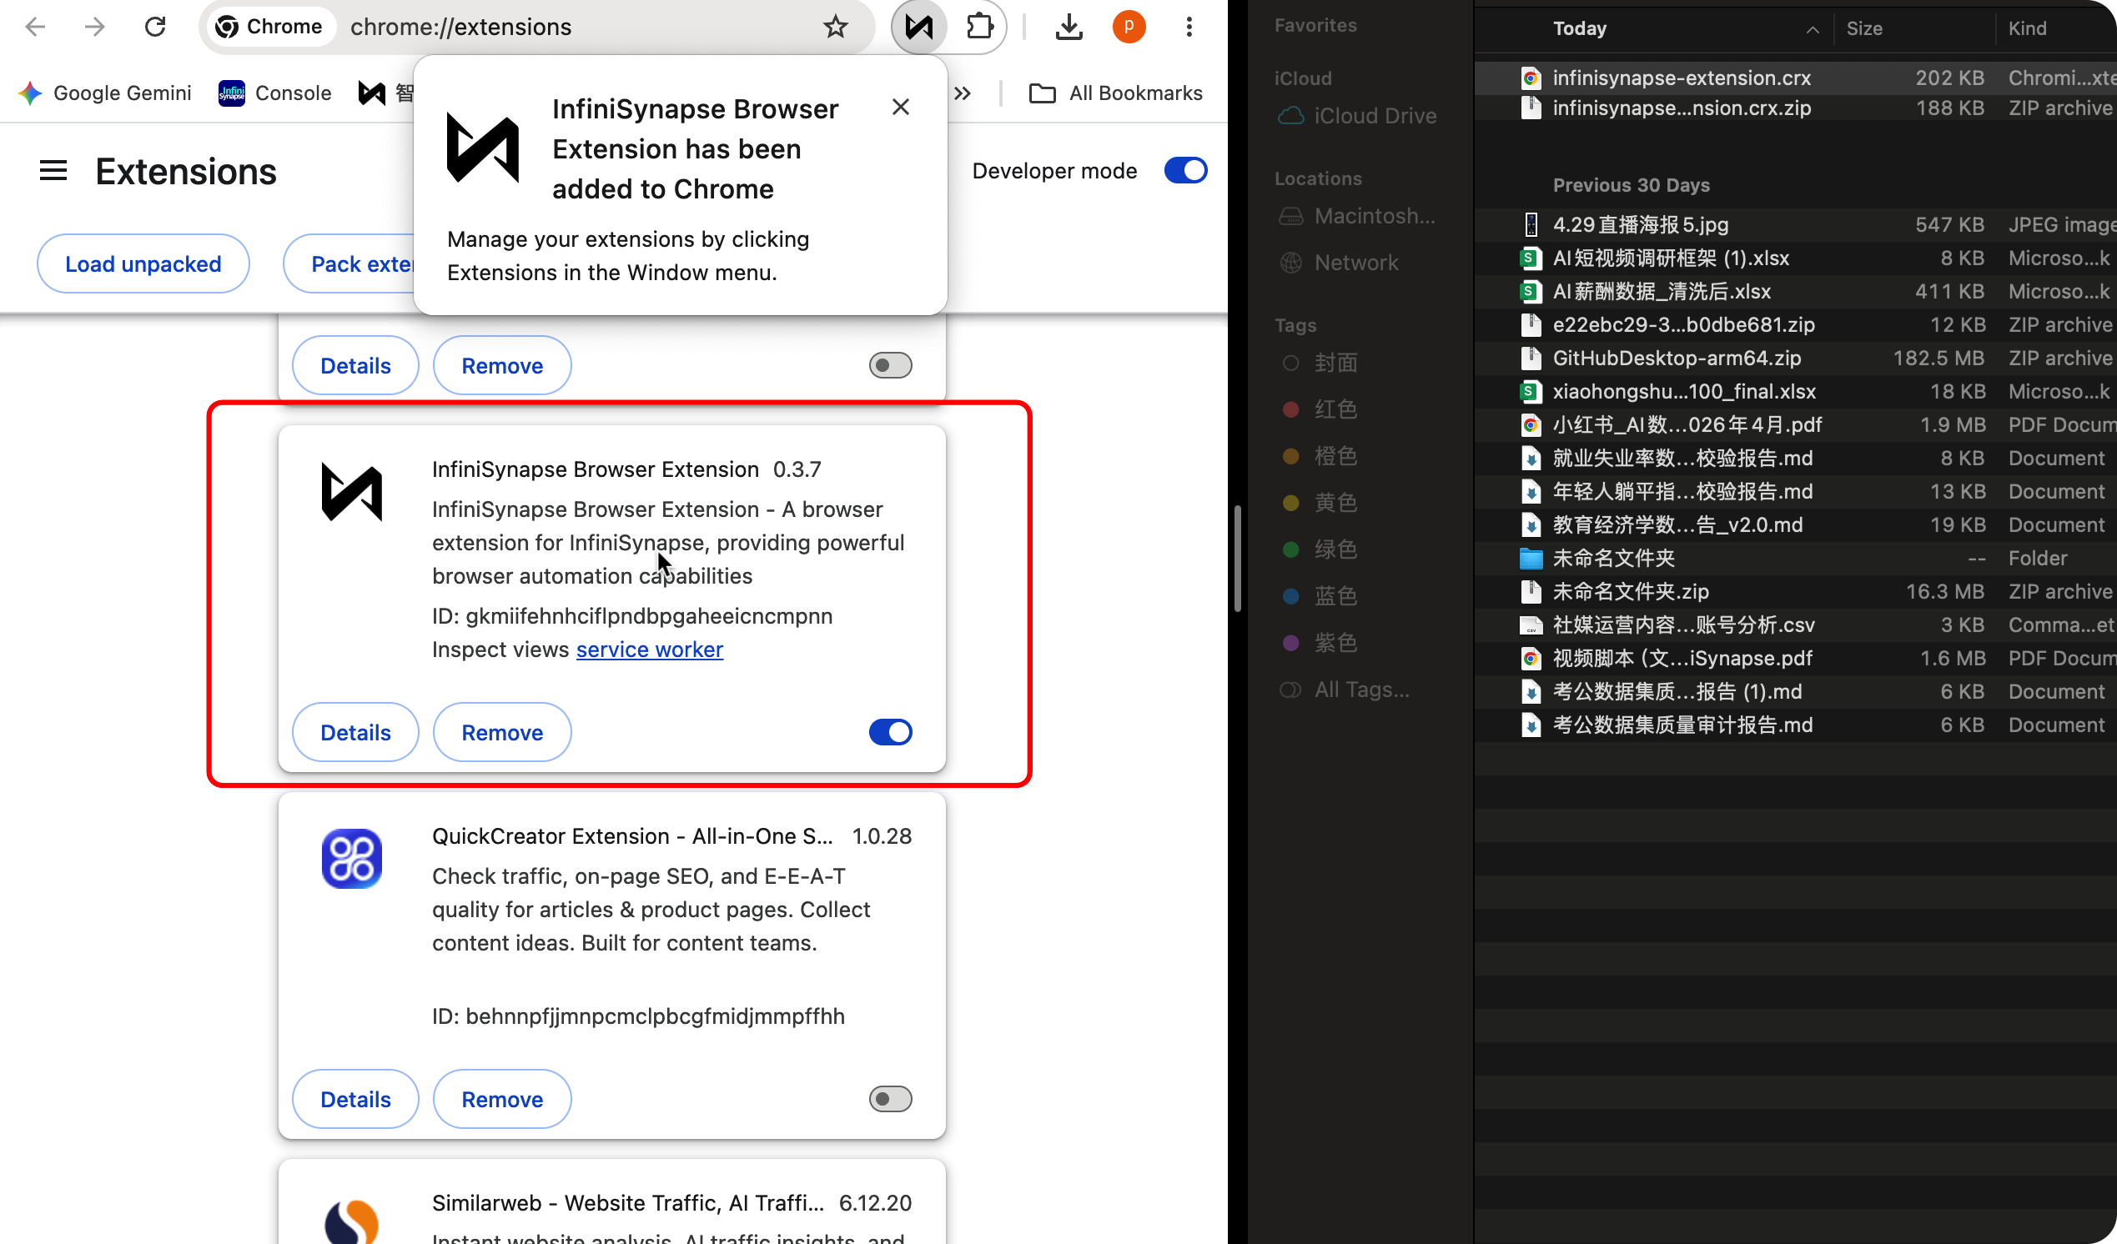Viewport: 2117px width, 1244px height.
Task: Close the extension-added notification popup
Action: (901, 107)
